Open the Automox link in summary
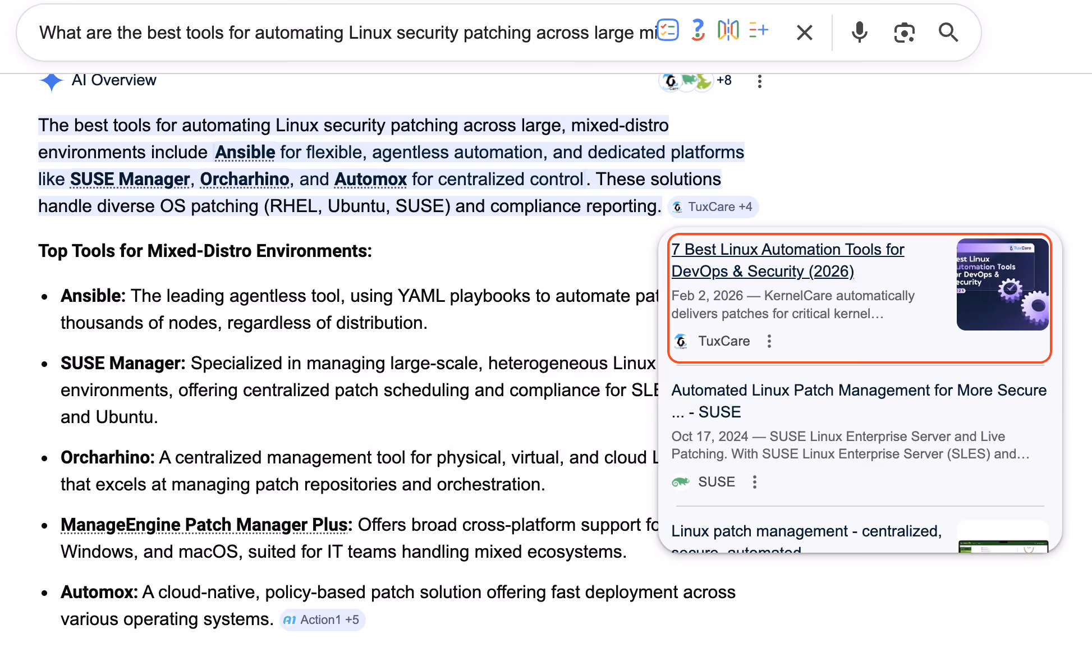This screenshot has width=1092, height=652. coord(370,179)
